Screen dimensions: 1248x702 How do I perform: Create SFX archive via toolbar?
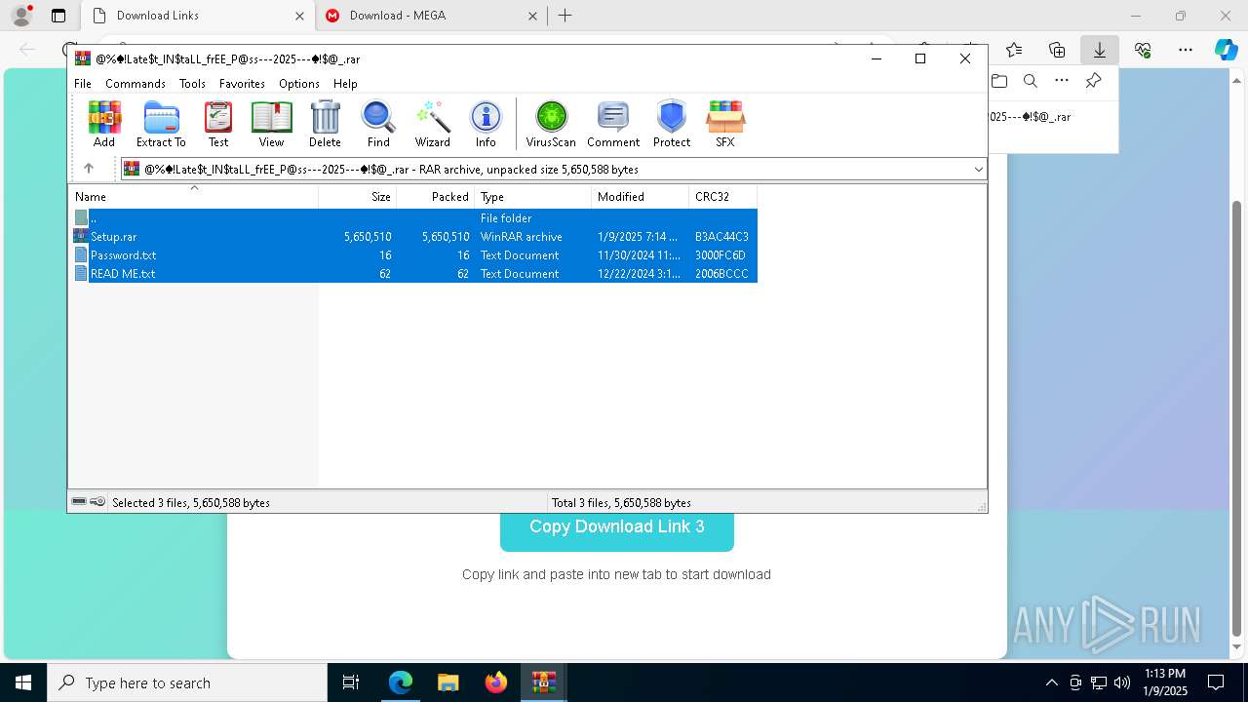(724, 124)
